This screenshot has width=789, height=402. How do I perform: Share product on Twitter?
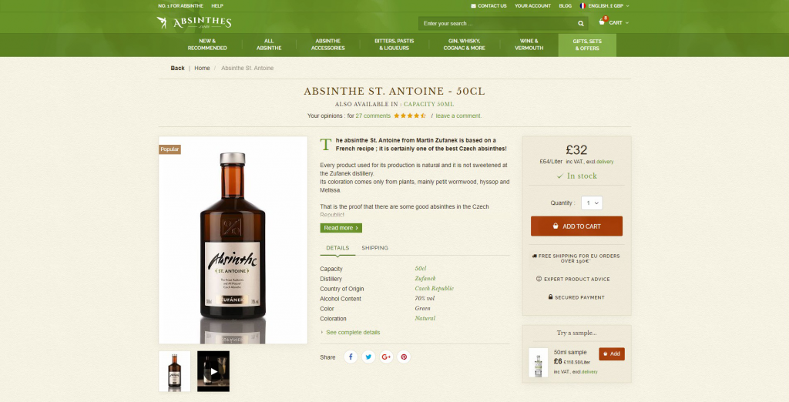click(x=368, y=357)
